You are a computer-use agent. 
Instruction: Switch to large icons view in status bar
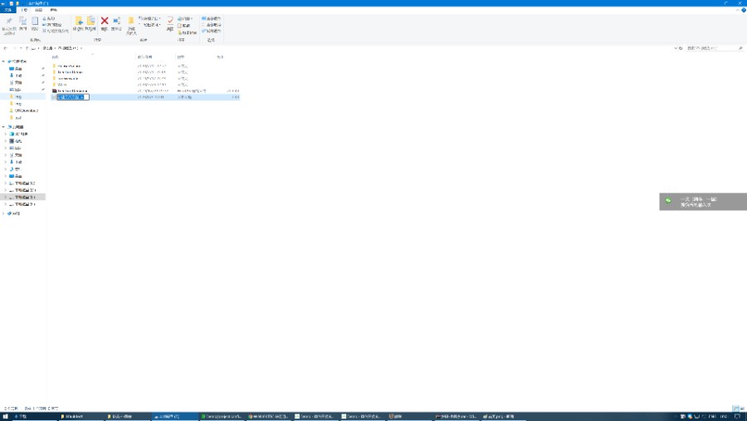(740, 409)
